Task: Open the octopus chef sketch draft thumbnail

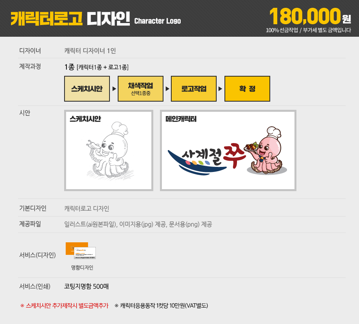Action: click(109, 150)
